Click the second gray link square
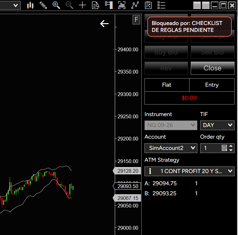This screenshot has width=238, height=235. [x=206, y=5]
